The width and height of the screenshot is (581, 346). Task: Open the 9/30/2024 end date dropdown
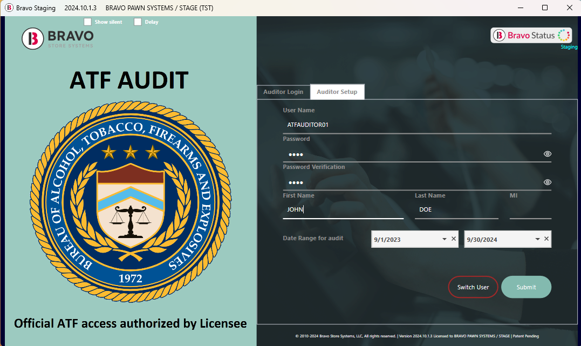(537, 239)
